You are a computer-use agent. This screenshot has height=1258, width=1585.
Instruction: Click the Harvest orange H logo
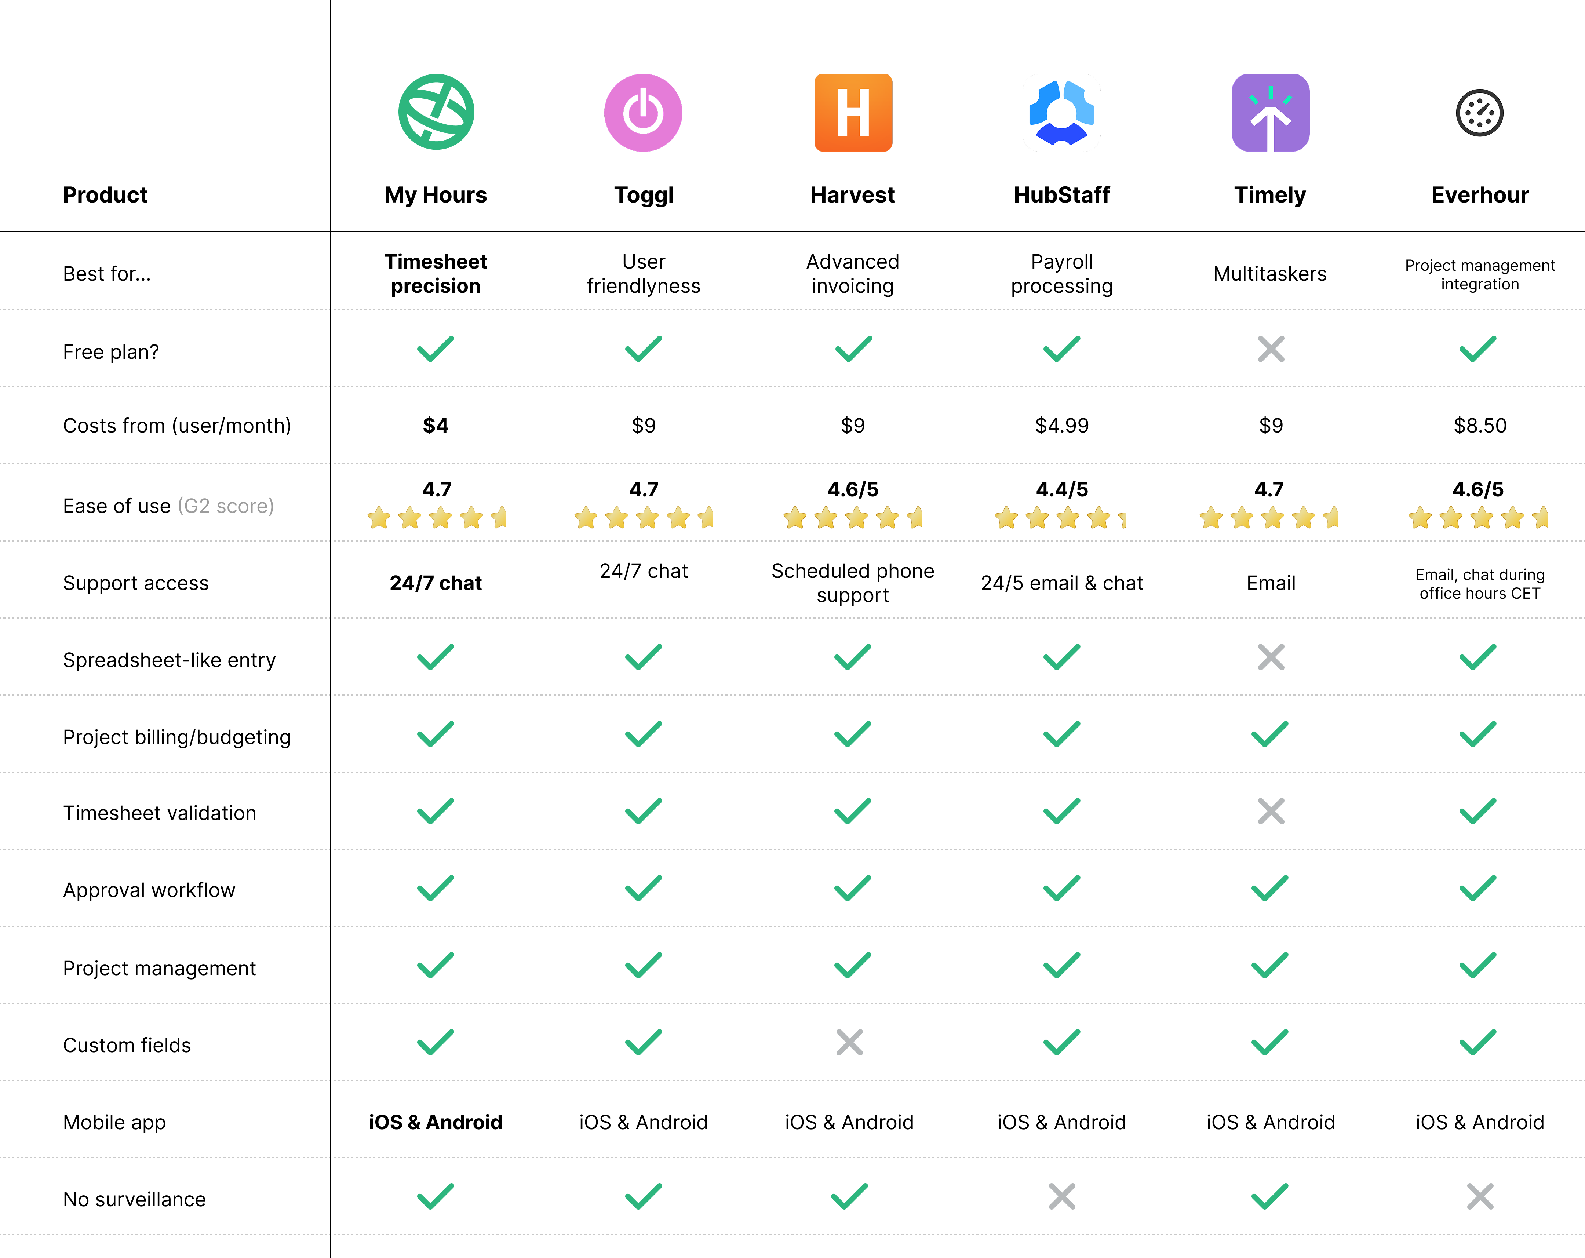coord(853,113)
